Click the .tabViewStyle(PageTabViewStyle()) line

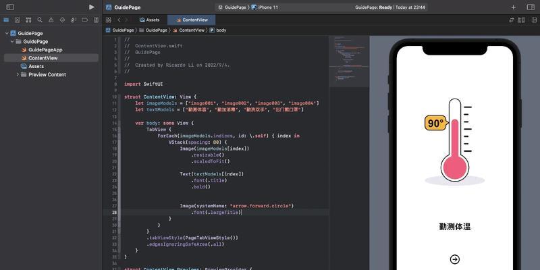[x=192, y=238]
